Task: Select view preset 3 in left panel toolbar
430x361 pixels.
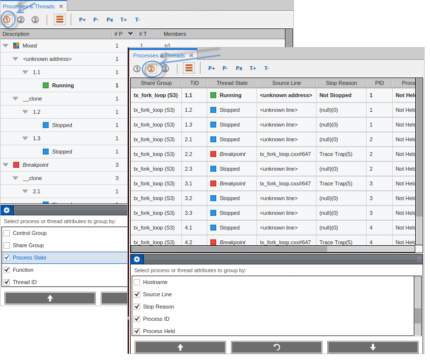Action: pyautogui.click(x=35, y=20)
